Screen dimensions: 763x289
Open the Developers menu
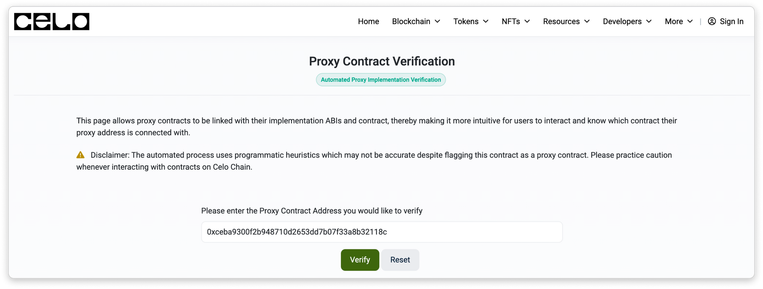coord(622,21)
